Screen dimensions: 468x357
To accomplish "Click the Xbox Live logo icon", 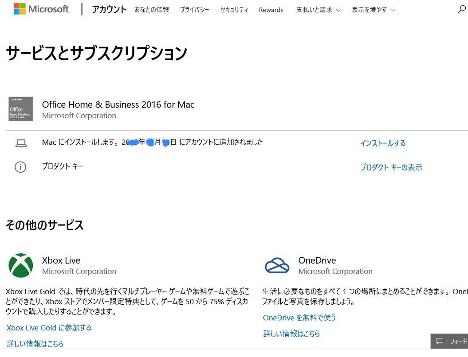I will coord(21,265).
